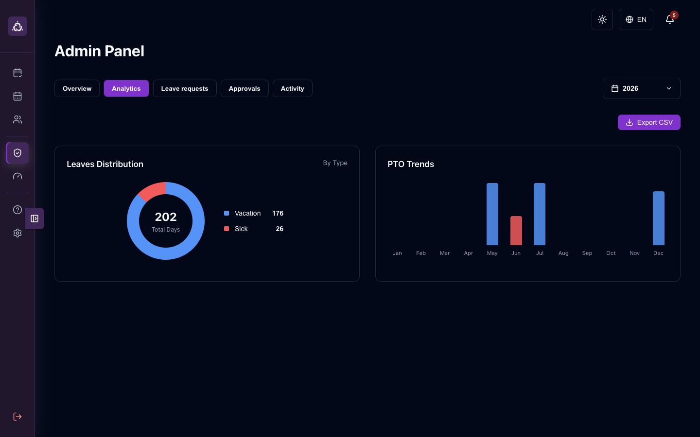Toggle the light theme sun button
Image resolution: width=700 pixels, height=437 pixels.
point(602,19)
